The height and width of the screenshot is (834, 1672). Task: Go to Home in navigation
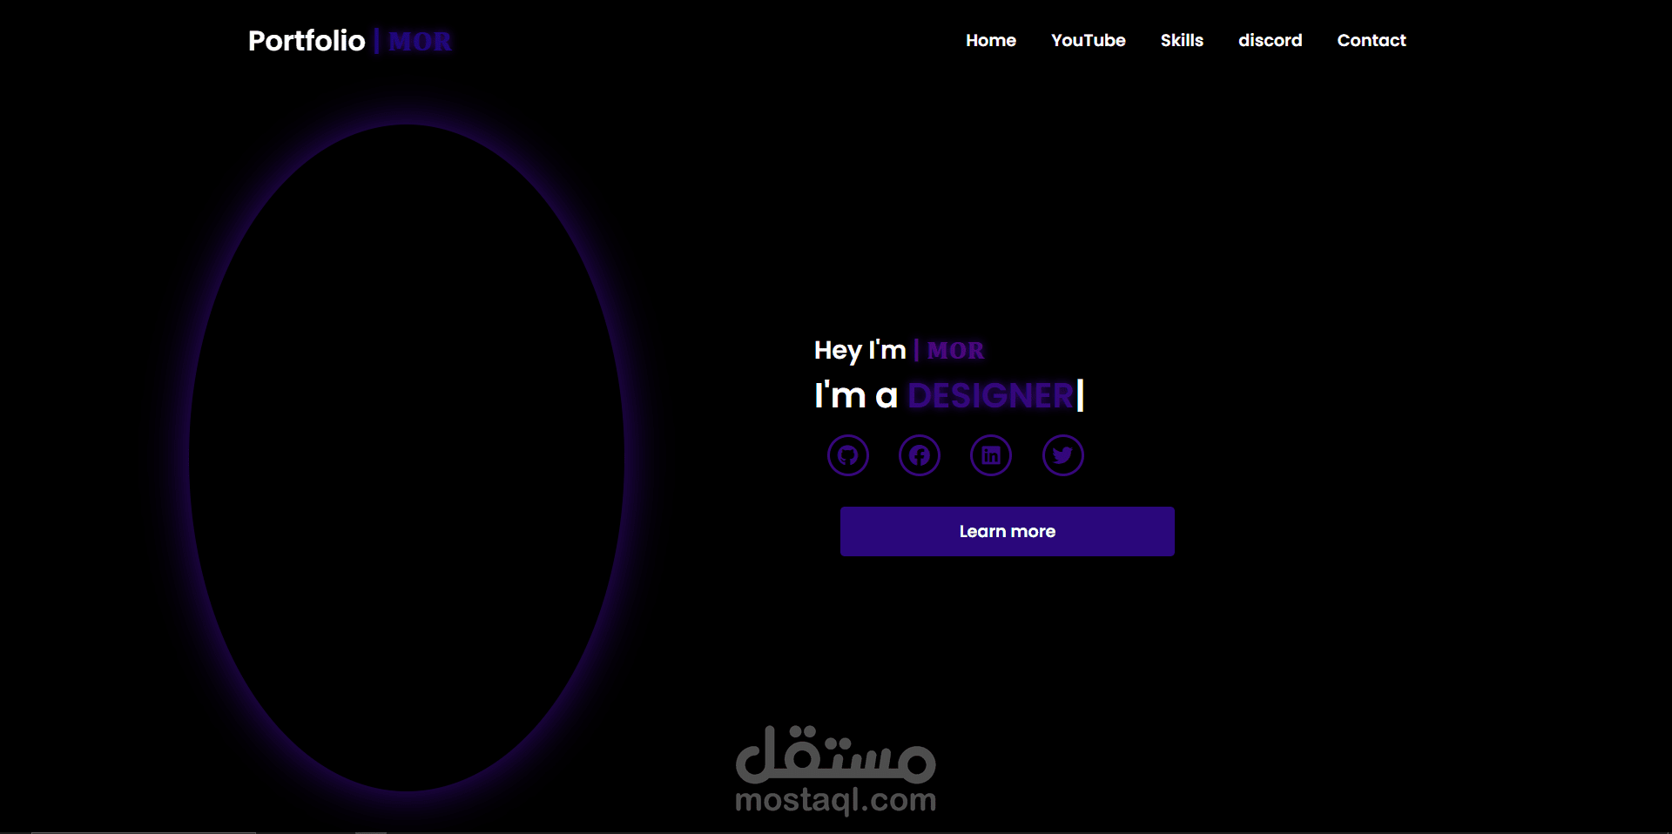(x=991, y=40)
